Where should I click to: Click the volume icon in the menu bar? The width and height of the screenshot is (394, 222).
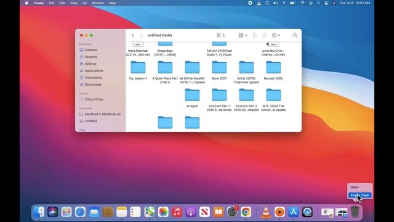[275, 3]
